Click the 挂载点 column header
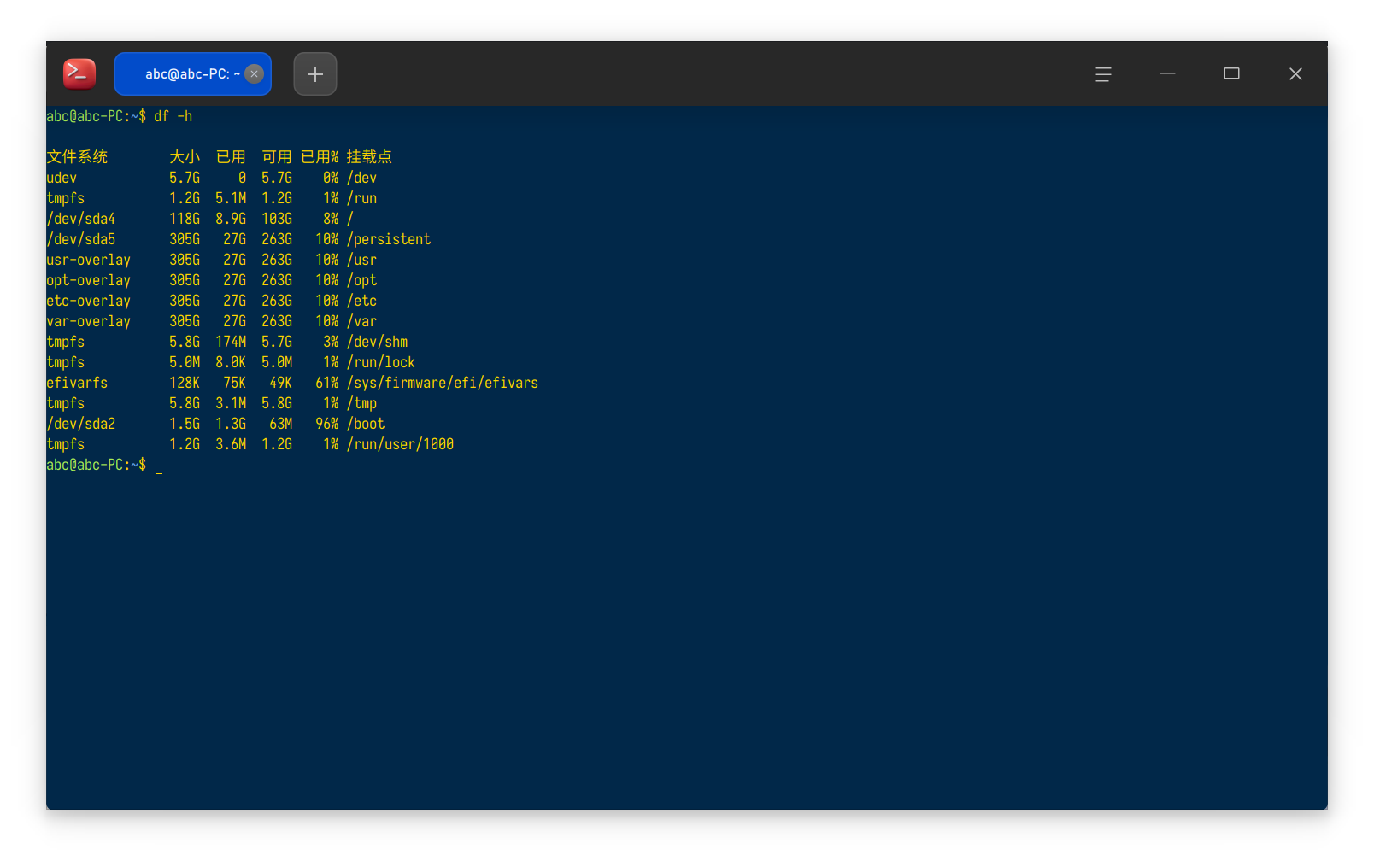The height and width of the screenshot is (861, 1374). coord(369,157)
